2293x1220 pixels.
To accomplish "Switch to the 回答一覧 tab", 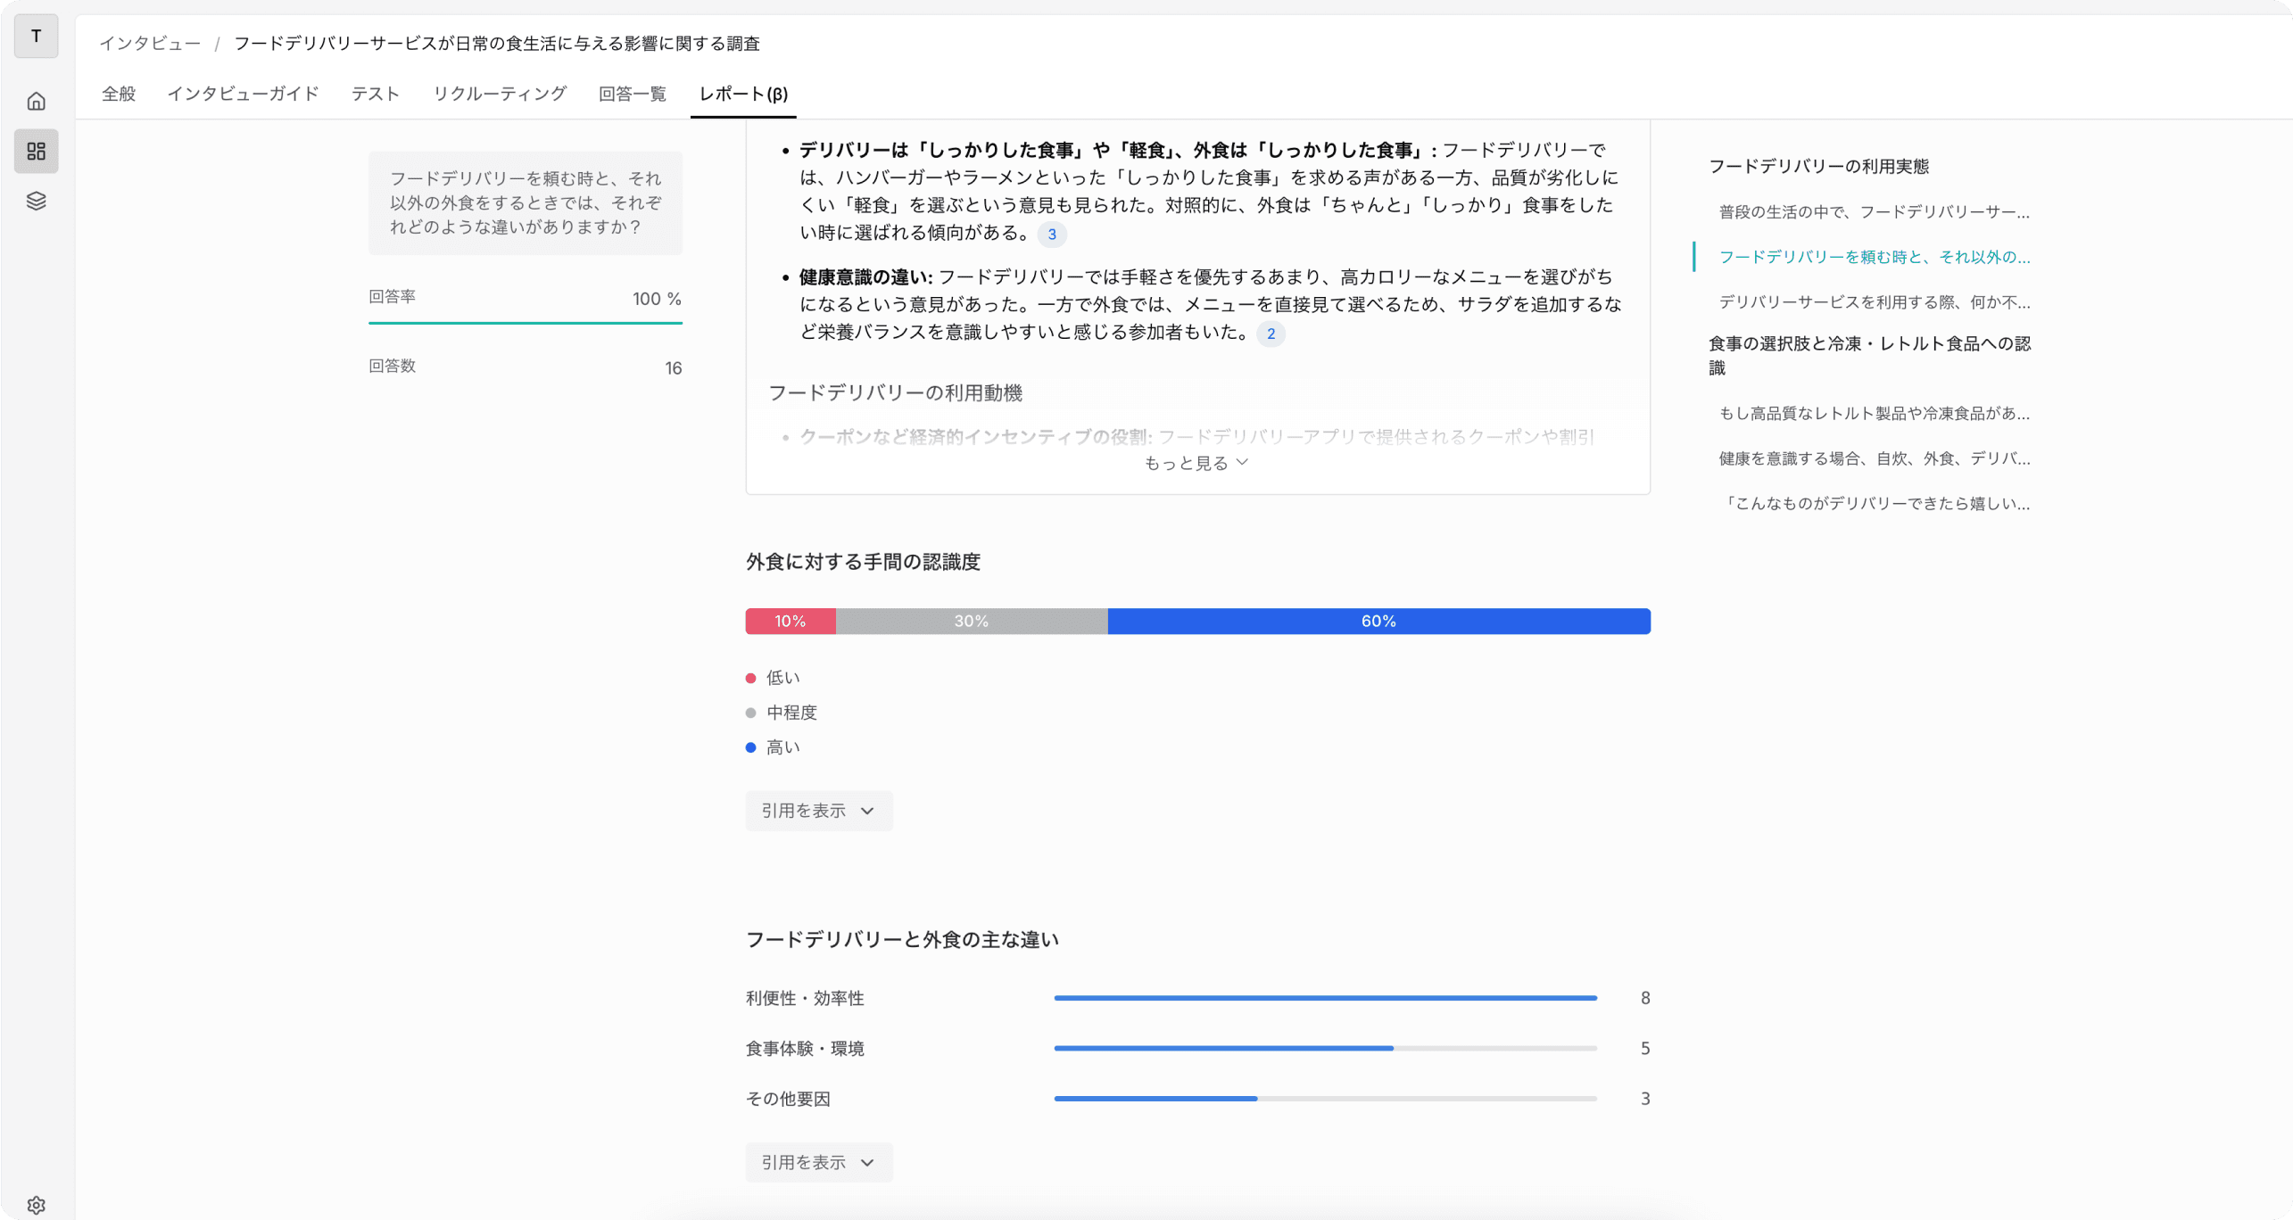I will coord(632,93).
